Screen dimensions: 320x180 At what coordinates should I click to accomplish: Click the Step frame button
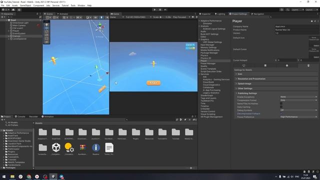tap(165, 9)
